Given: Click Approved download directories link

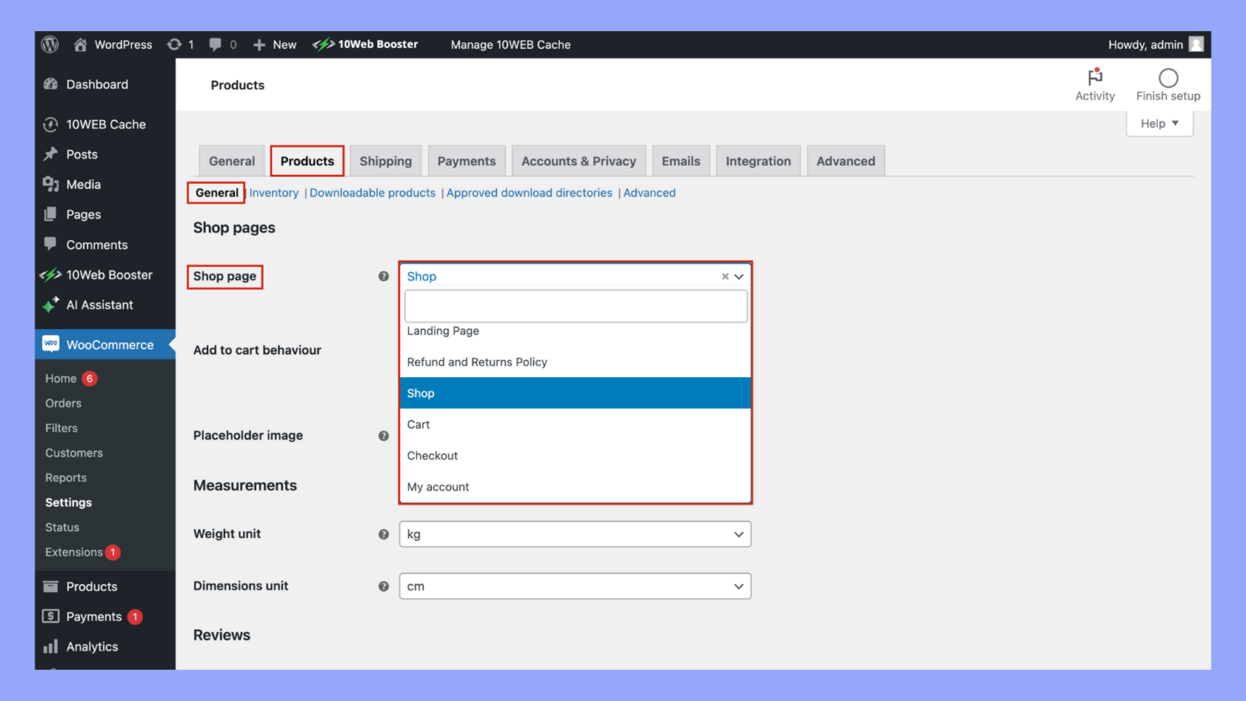Looking at the screenshot, I should tap(529, 192).
